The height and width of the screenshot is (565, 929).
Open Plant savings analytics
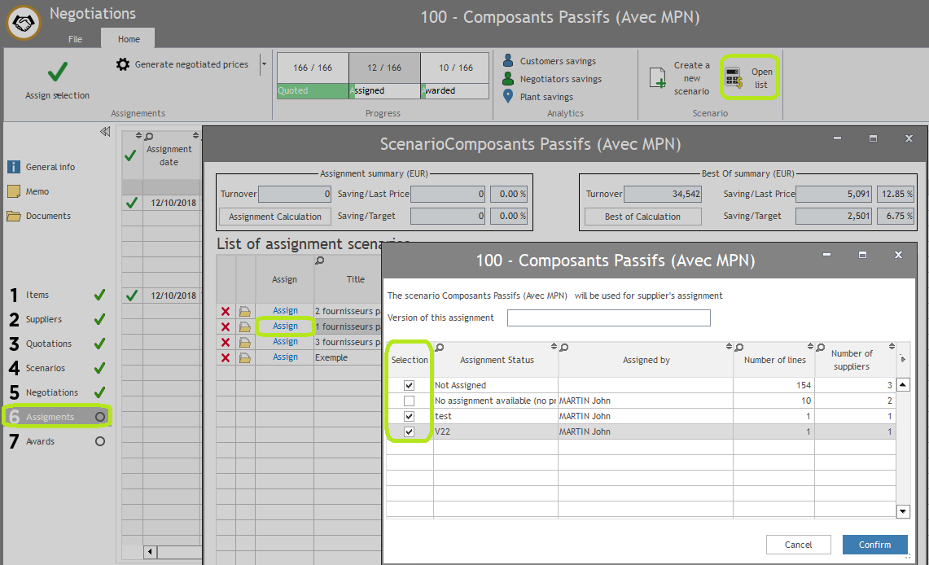[x=546, y=97]
